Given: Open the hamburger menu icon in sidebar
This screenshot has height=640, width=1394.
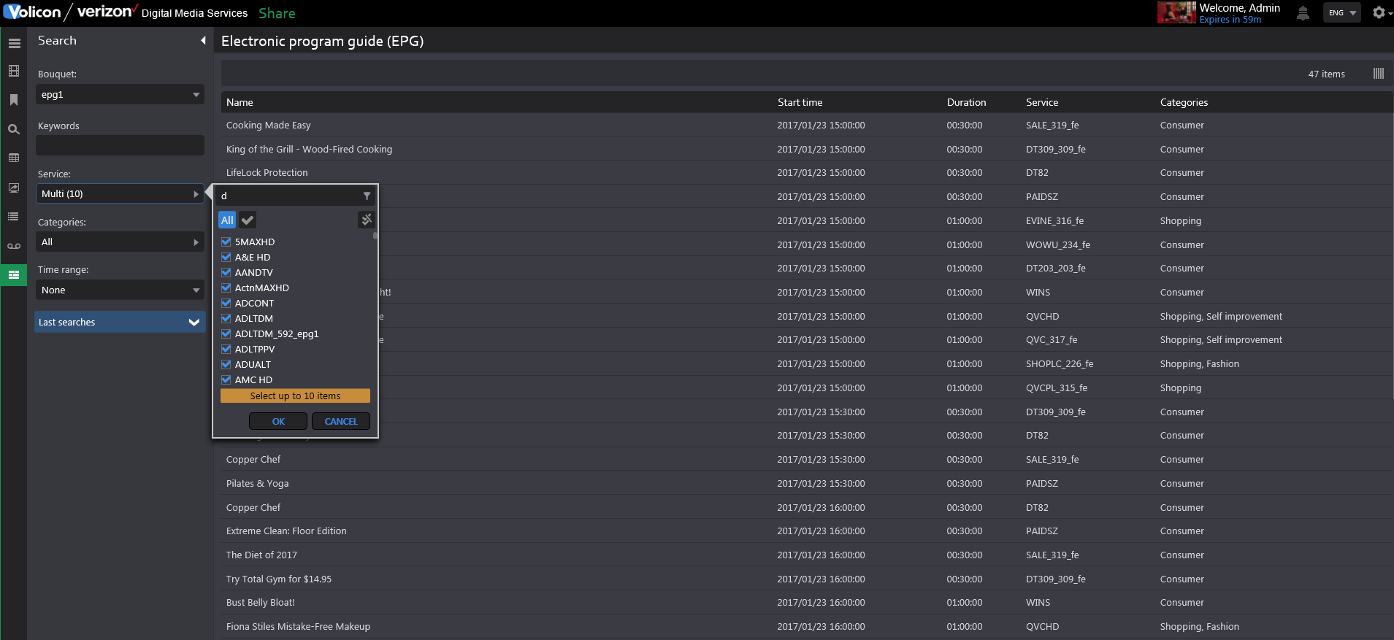Looking at the screenshot, I should click(x=14, y=43).
